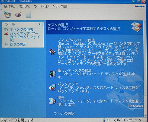The image size is (148, 122).
Task: Select 新しいディスクの追加 task link
Action: (75, 70)
